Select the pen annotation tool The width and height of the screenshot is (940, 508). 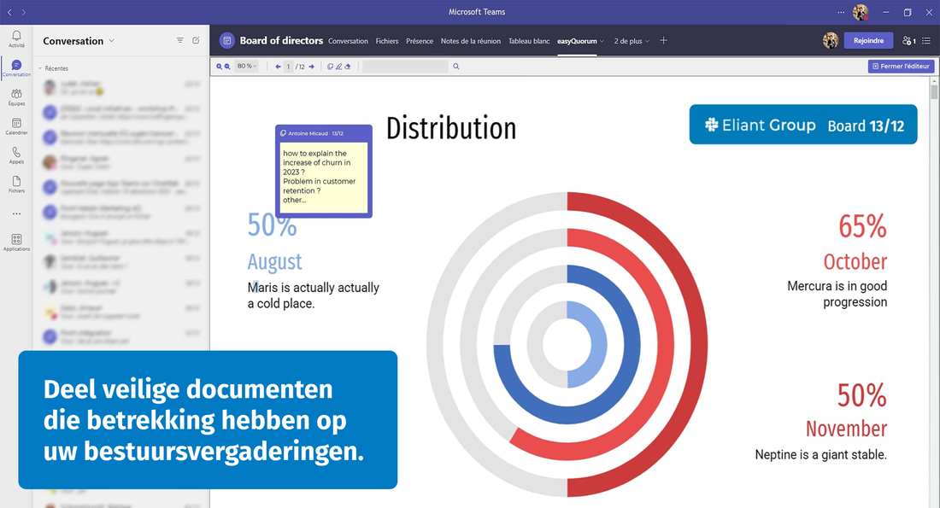pos(339,67)
